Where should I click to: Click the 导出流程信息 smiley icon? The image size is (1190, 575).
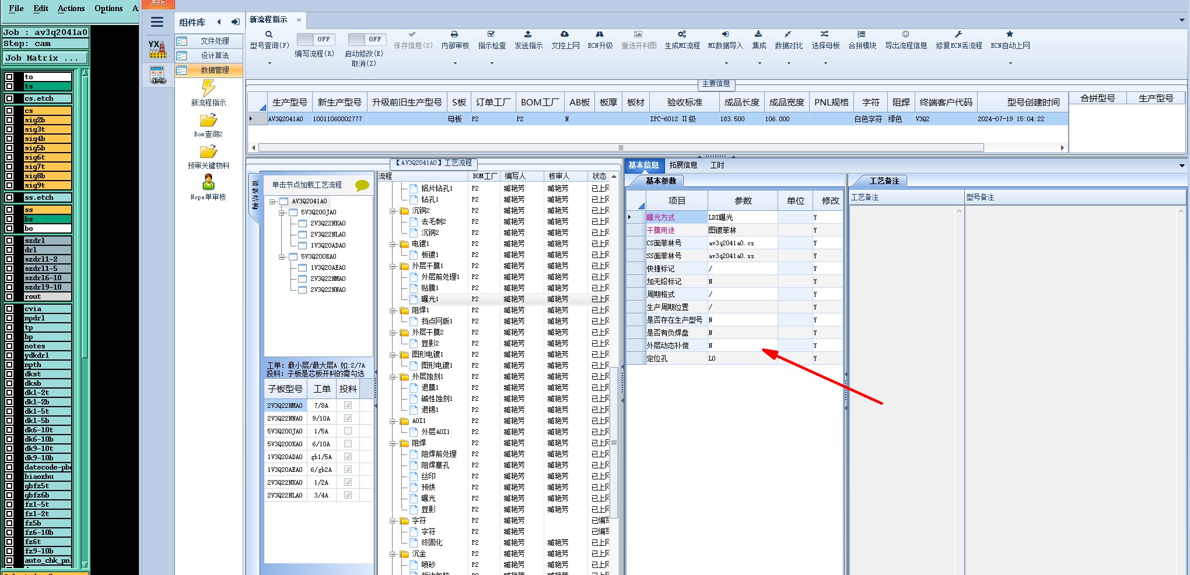(905, 34)
